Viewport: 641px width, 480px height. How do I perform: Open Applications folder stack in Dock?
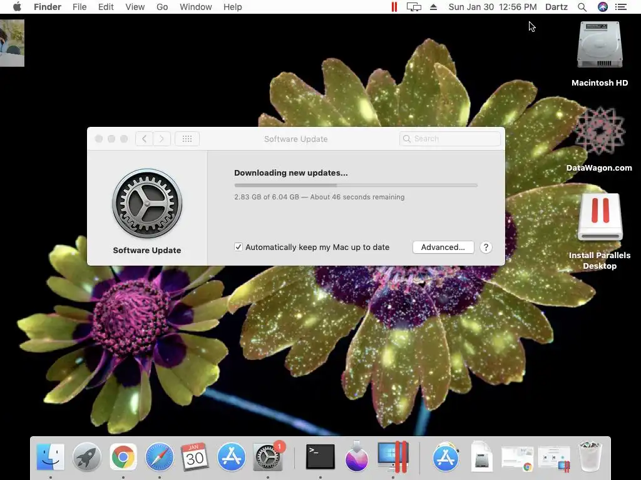click(x=445, y=457)
